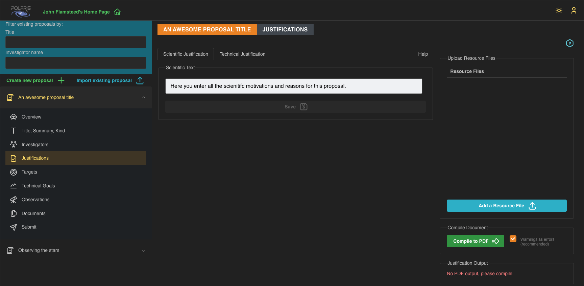Click the plus icon to create new proposal
This screenshot has width=584, height=286.
(61, 80)
